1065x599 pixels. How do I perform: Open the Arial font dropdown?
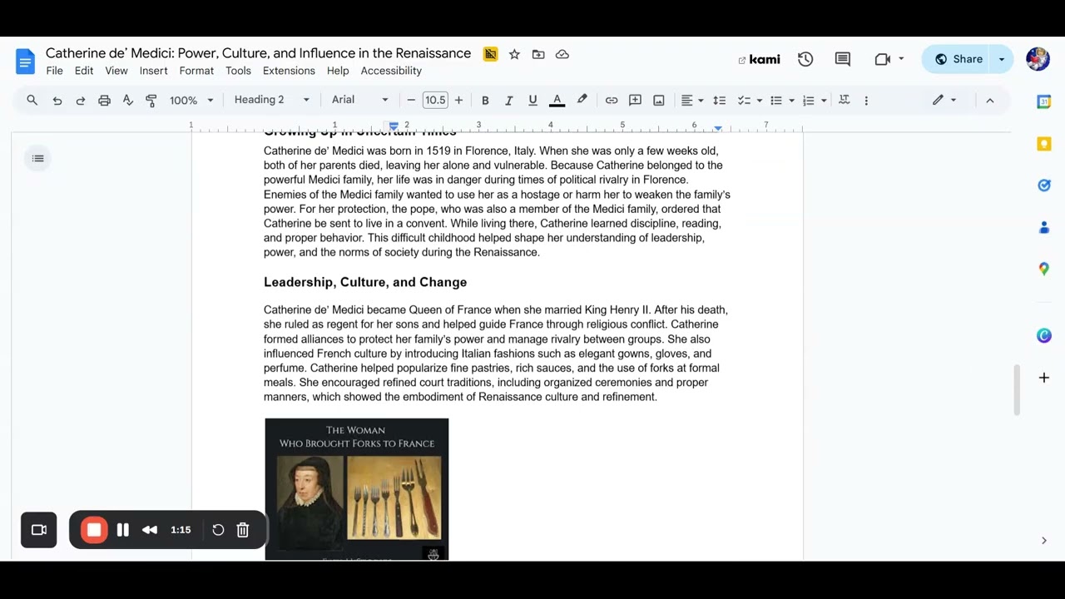click(x=360, y=100)
